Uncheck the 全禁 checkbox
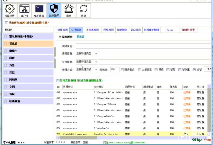The height and width of the screenshot is (145, 213). (x=194, y=70)
